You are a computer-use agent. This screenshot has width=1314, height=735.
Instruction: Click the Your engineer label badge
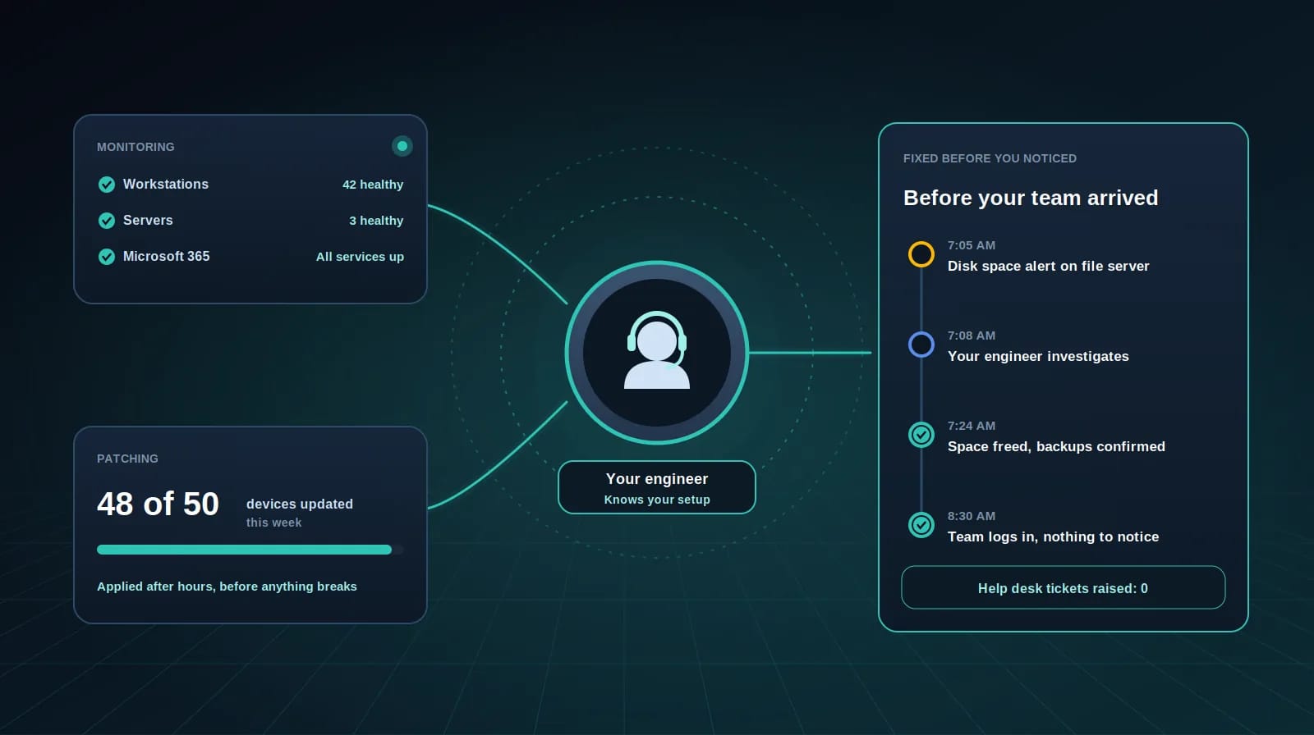pos(657,487)
